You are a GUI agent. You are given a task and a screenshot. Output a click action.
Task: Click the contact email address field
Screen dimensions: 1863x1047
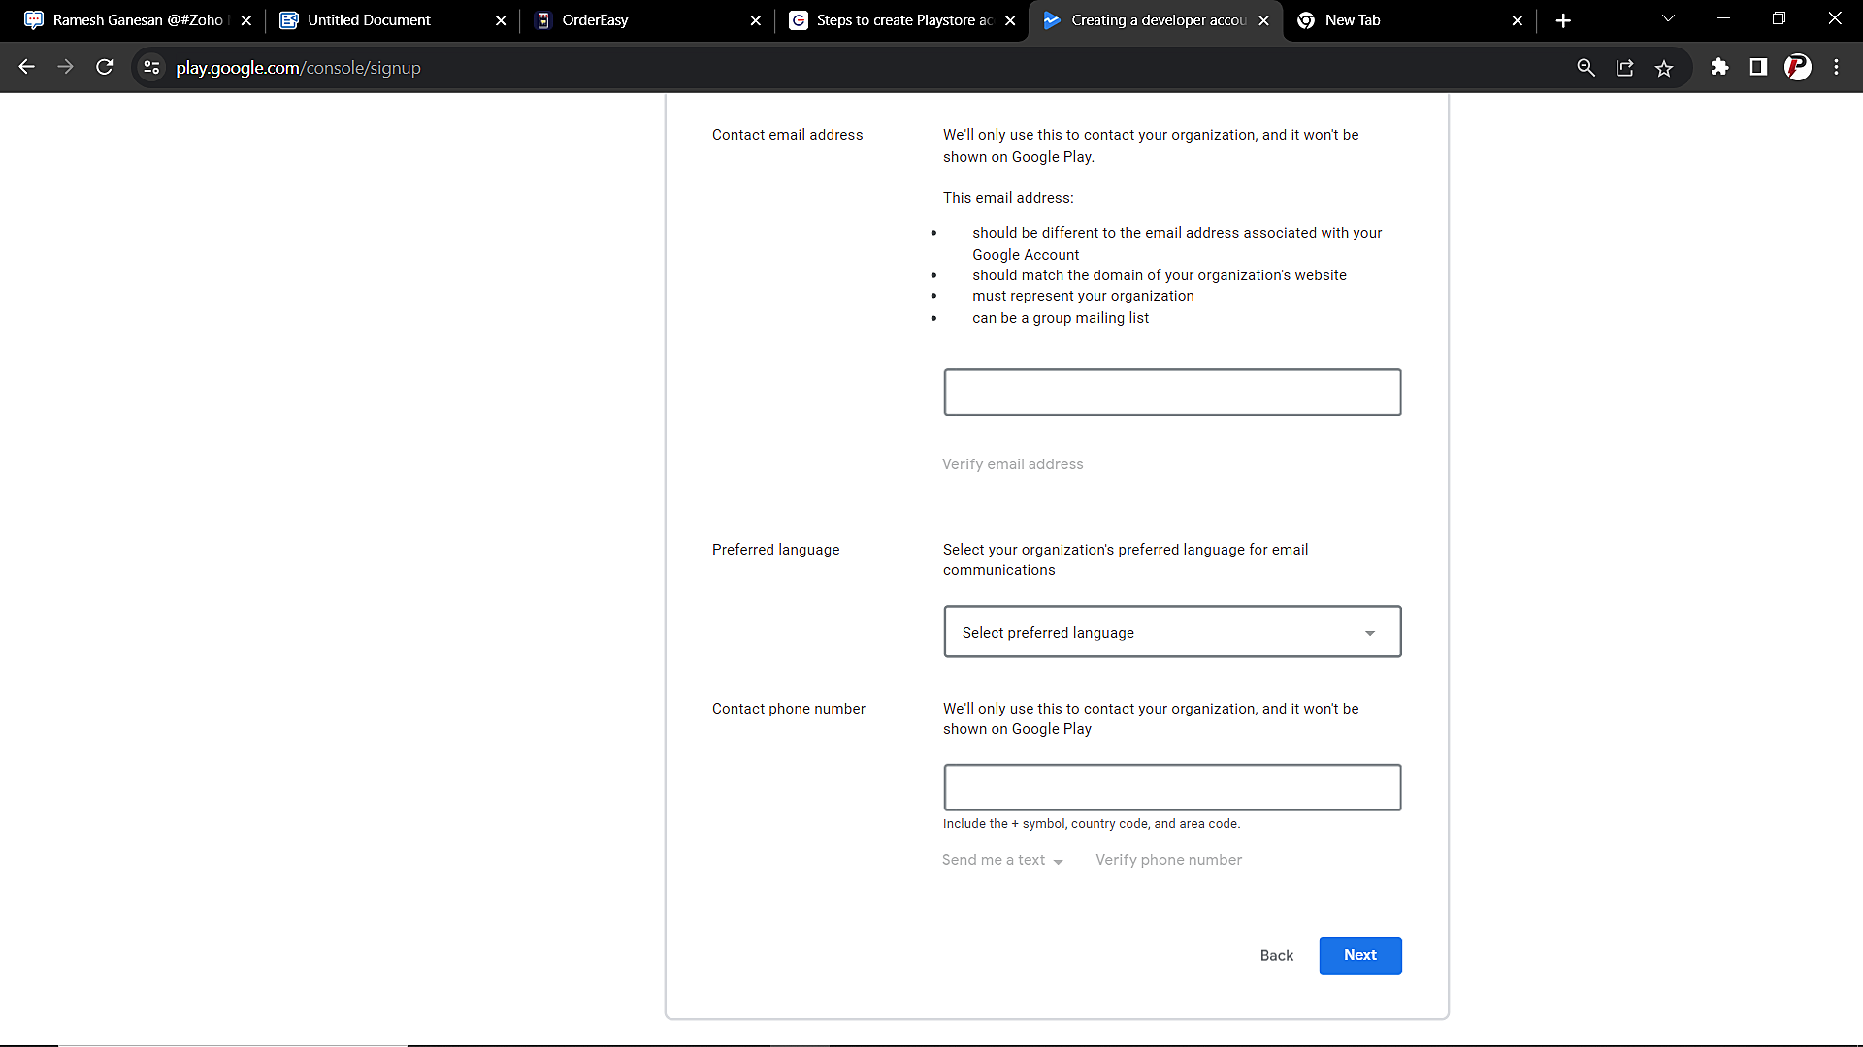click(x=1172, y=393)
